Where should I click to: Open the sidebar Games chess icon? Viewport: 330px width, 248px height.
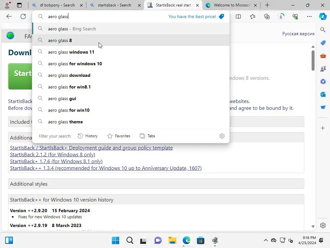[x=323, y=69]
